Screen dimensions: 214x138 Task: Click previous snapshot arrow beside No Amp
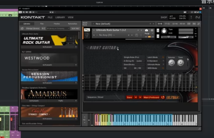click(129, 35)
